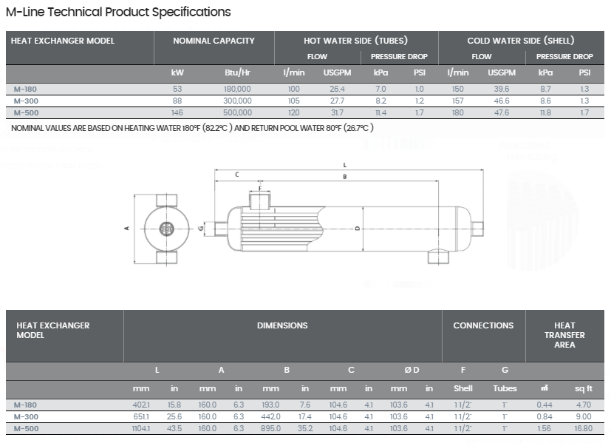Select the 1104.1 mm length value
This screenshot has width=611, height=446.
coord(140,428)
